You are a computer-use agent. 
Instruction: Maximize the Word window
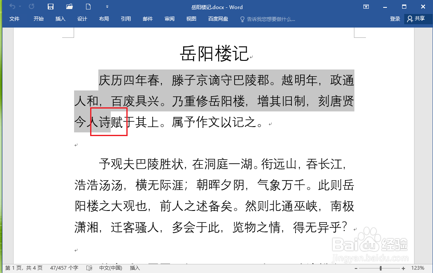pyautogui.click(x=404, y=7)
